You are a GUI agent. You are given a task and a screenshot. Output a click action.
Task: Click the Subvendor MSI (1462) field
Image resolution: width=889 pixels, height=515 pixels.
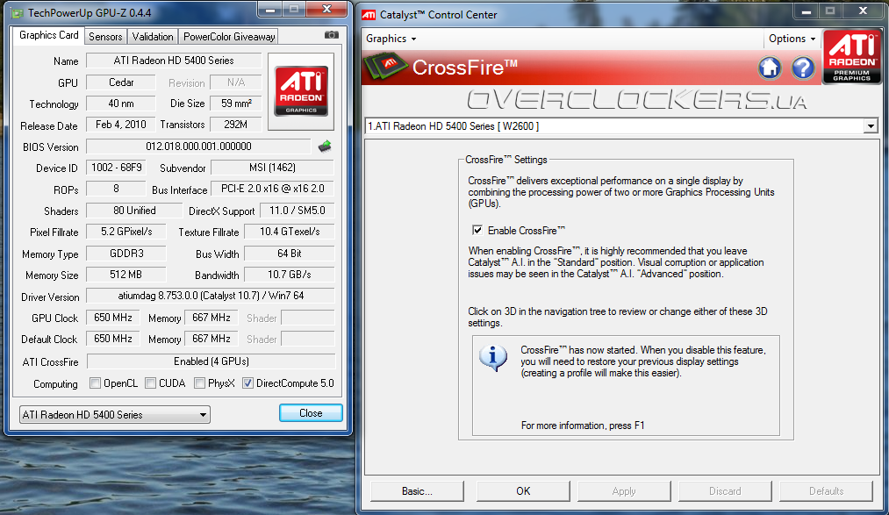(272, 168)
